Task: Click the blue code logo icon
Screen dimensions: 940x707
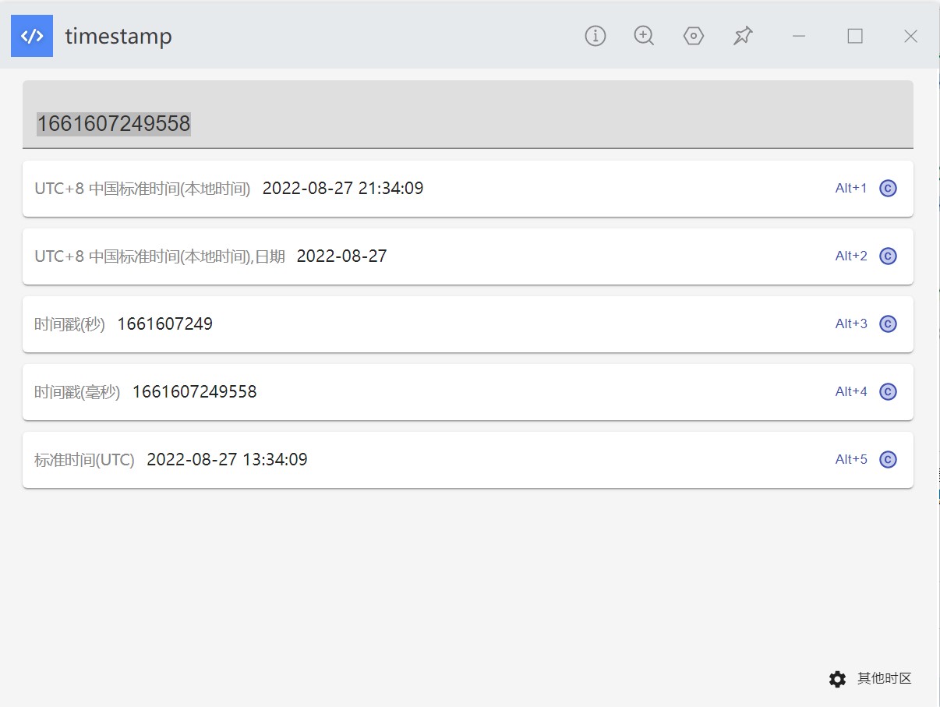Action: 32,36
